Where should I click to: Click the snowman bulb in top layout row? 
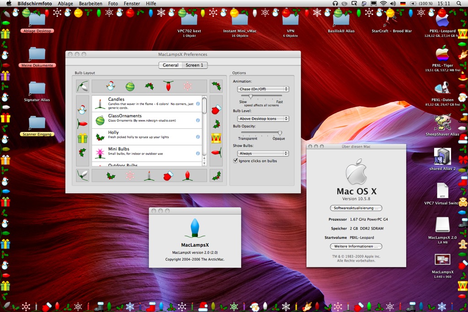point(110,86)
